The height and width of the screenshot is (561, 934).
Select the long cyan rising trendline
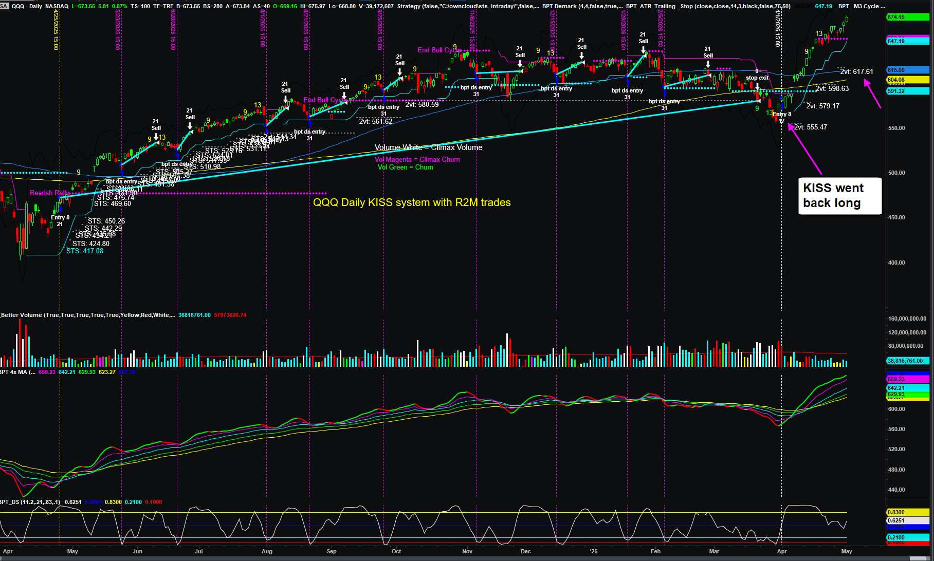[410, 149]
